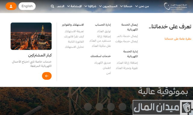Click the Riyadh night skyline thumbnail
The image size is (193, 115).
(31, 36)
